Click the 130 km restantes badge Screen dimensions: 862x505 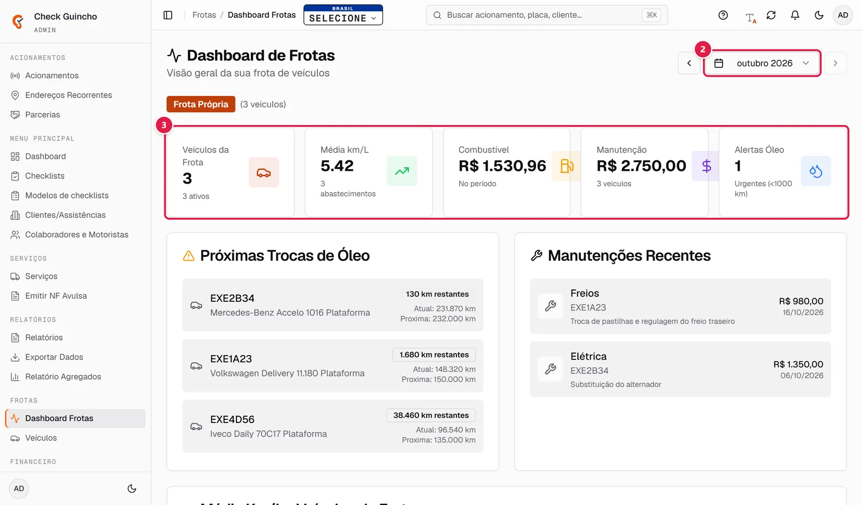[x=437, y=294]
